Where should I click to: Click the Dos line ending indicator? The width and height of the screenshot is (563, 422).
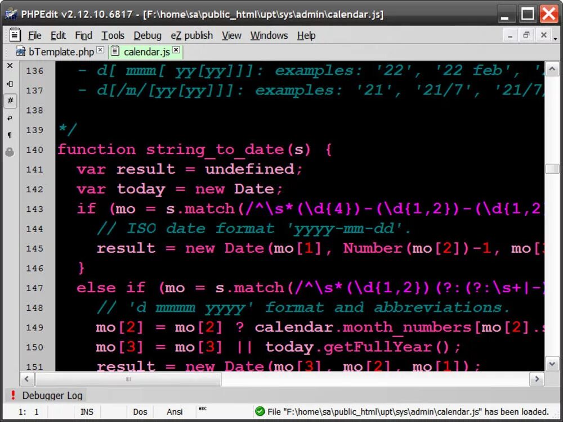[140, 412]
